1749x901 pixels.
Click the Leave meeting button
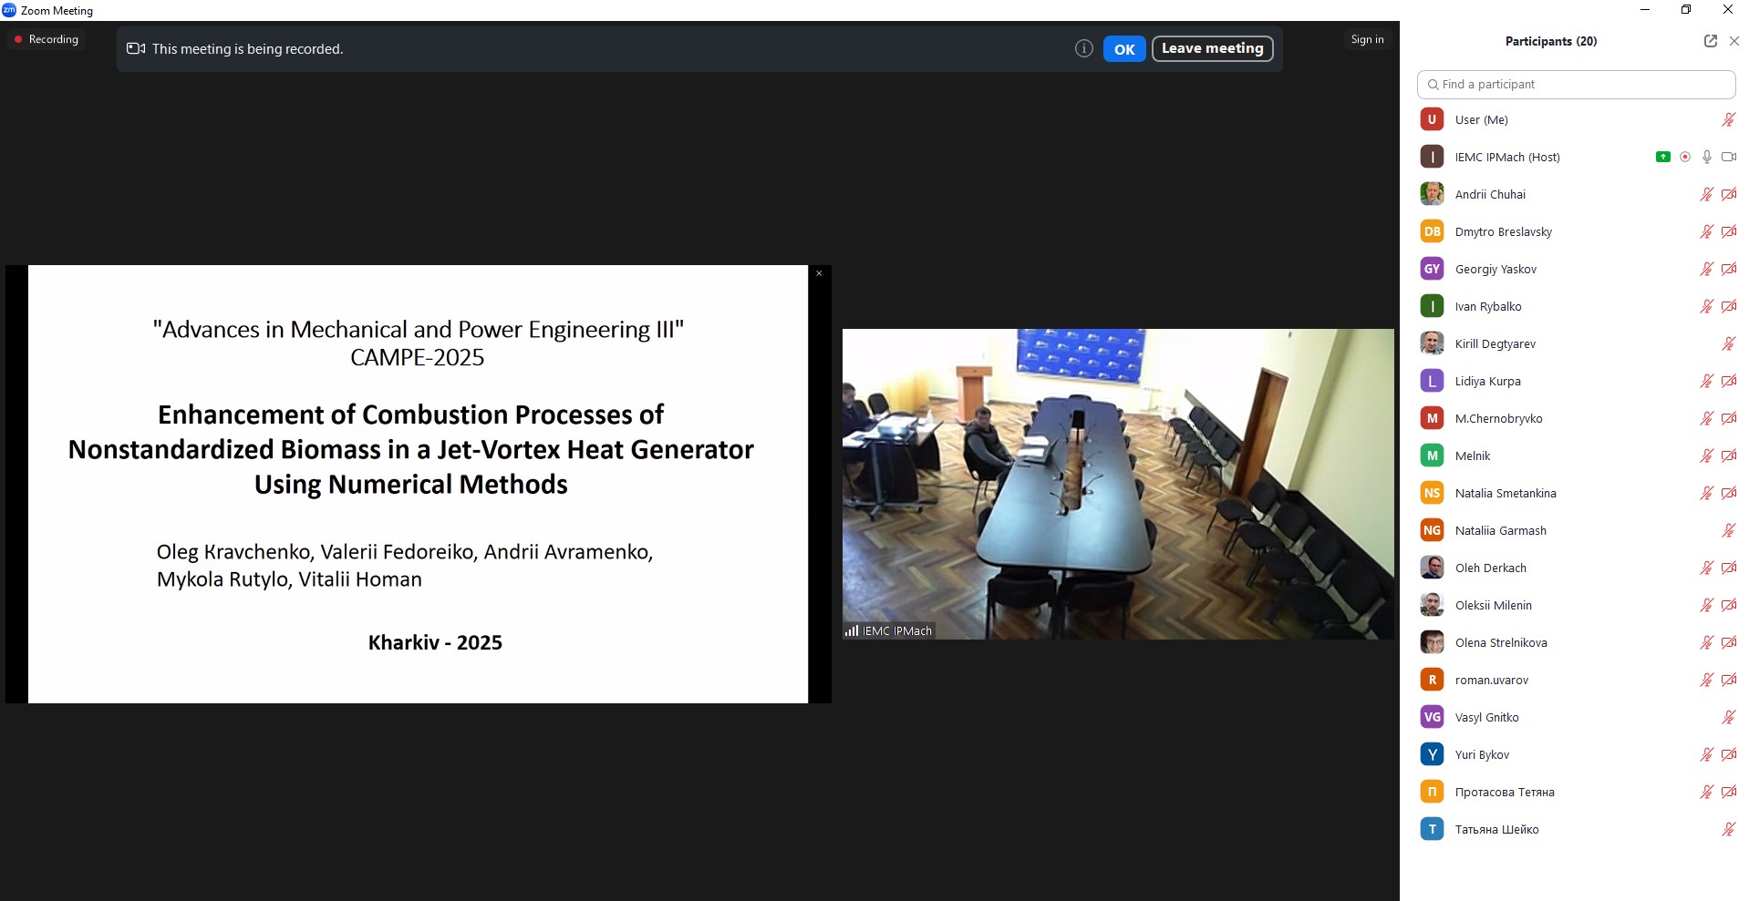point(1212,48)
